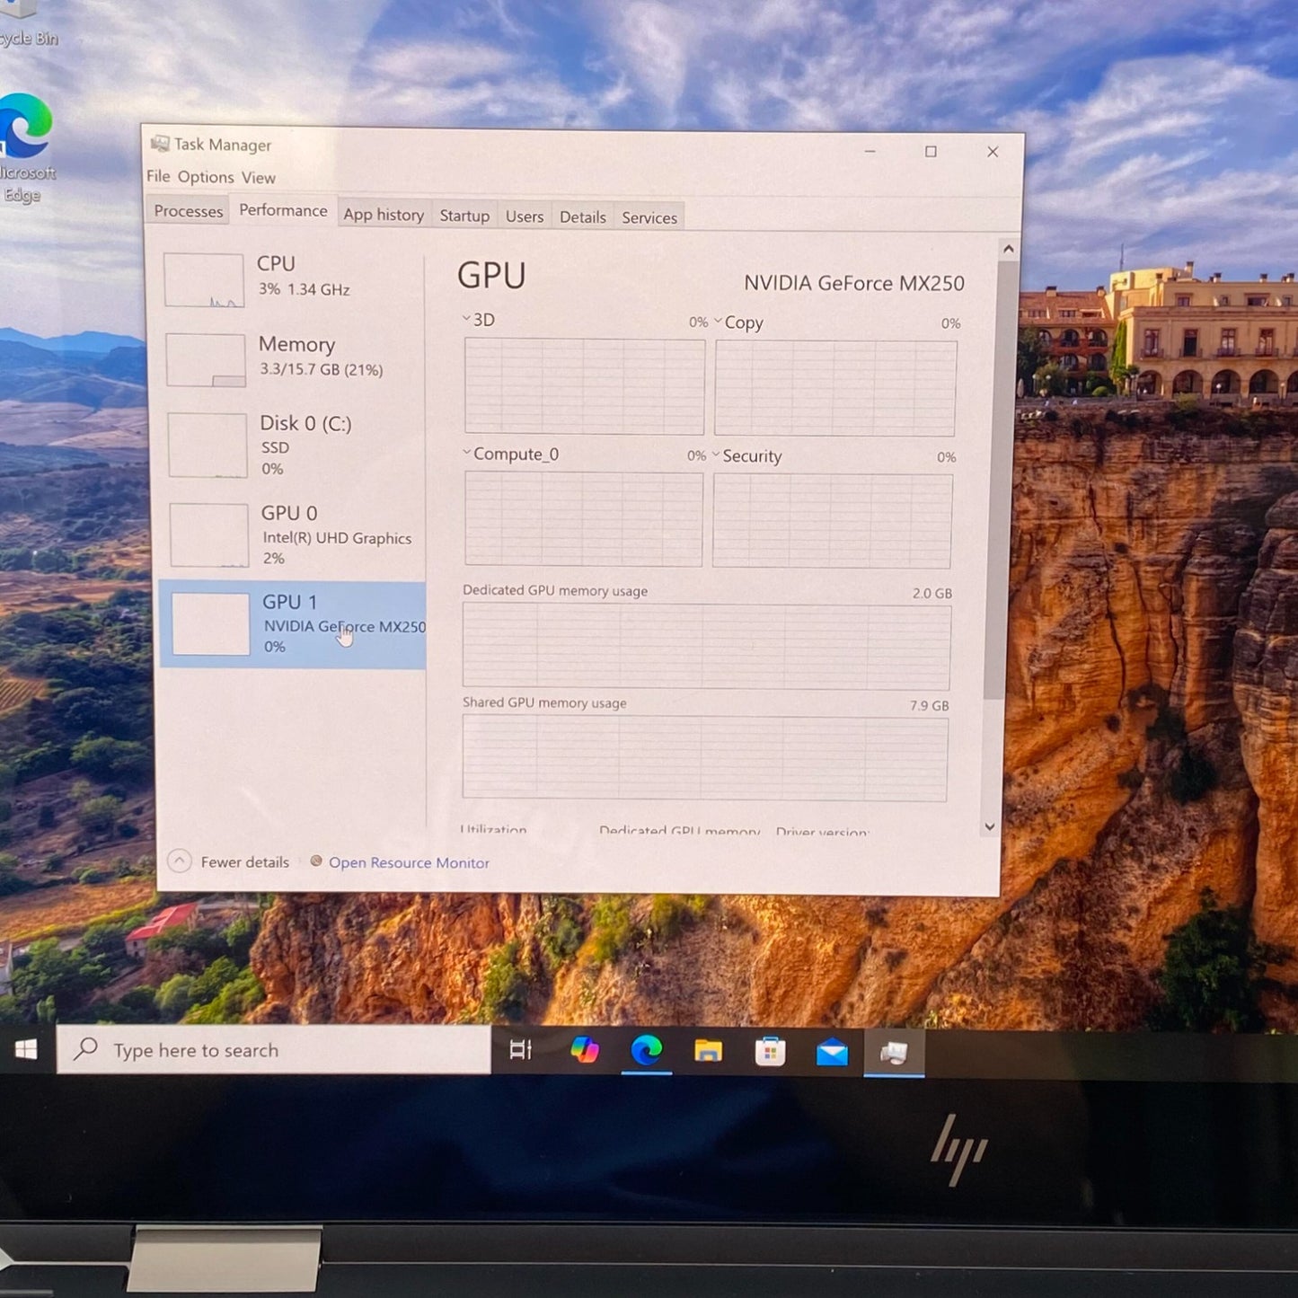Image resolution: width=1298 pixels, height=1298 pixels.
Task: Switch to the Processes tab
Action: (189, 211)
